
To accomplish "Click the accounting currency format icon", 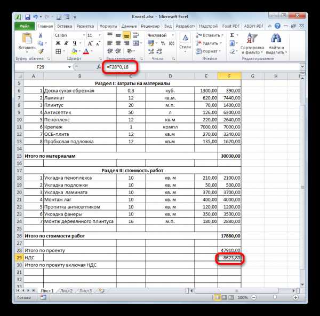I will click(151, 43).
